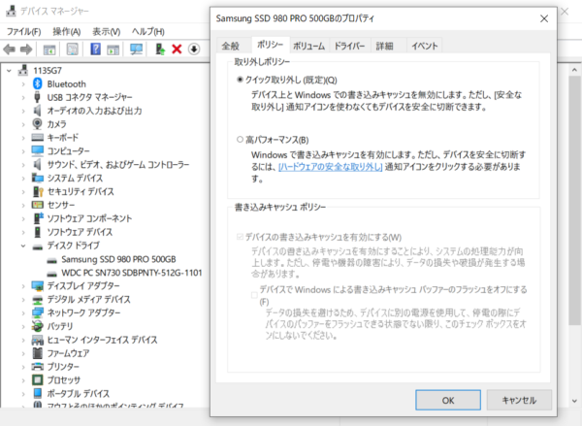Collapse the 1135G7 root node
This screenshot has width=582, height=426.
coord(10,70)
